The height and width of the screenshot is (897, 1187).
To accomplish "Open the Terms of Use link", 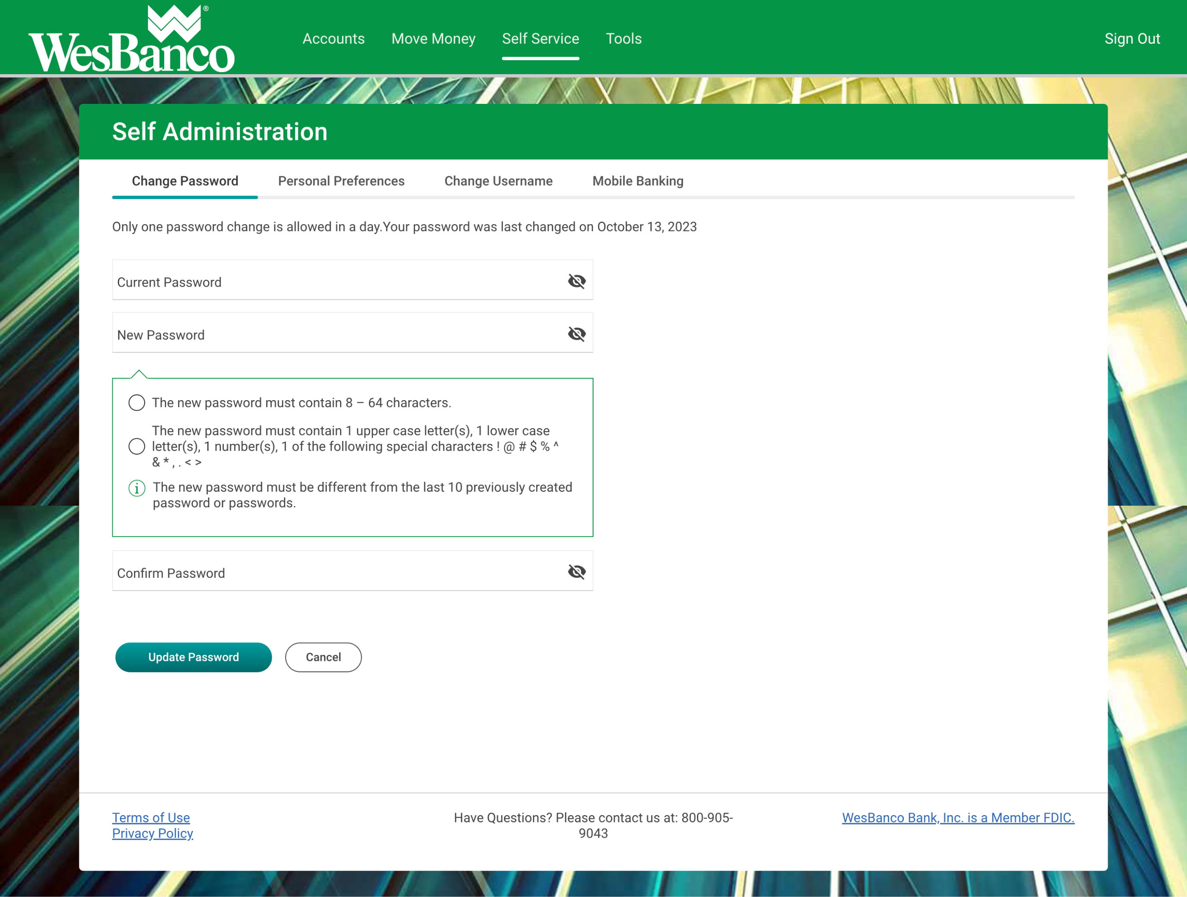I will (151, 818).
